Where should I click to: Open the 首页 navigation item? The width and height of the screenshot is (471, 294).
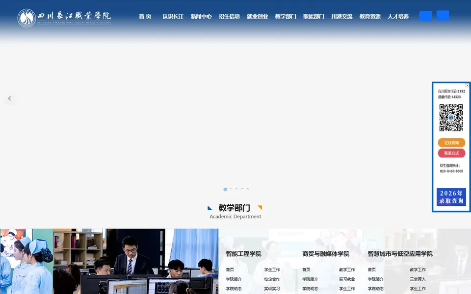[145, 17]
